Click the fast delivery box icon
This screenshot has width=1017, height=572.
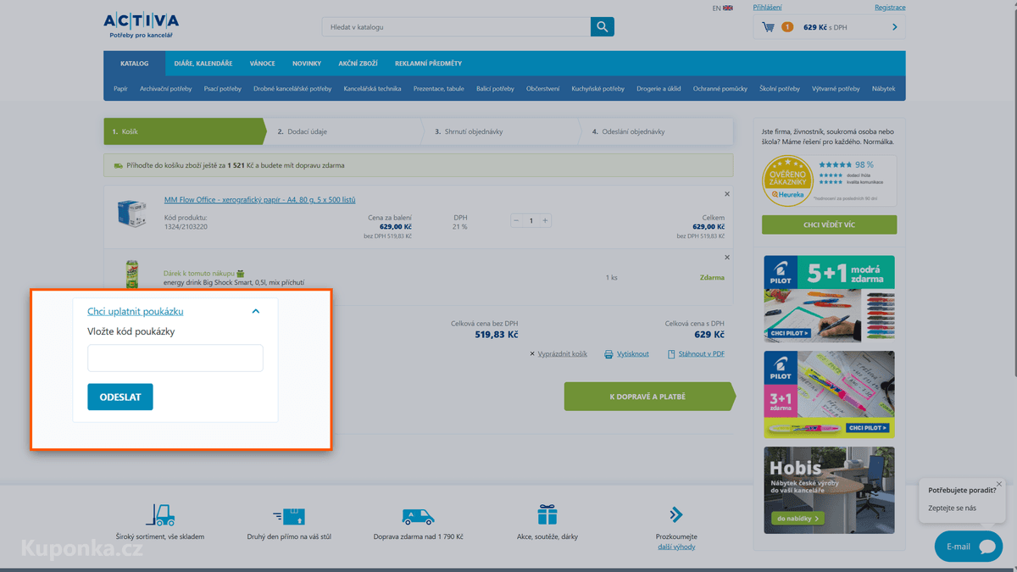pyautogui.click(x=289, y=515)
